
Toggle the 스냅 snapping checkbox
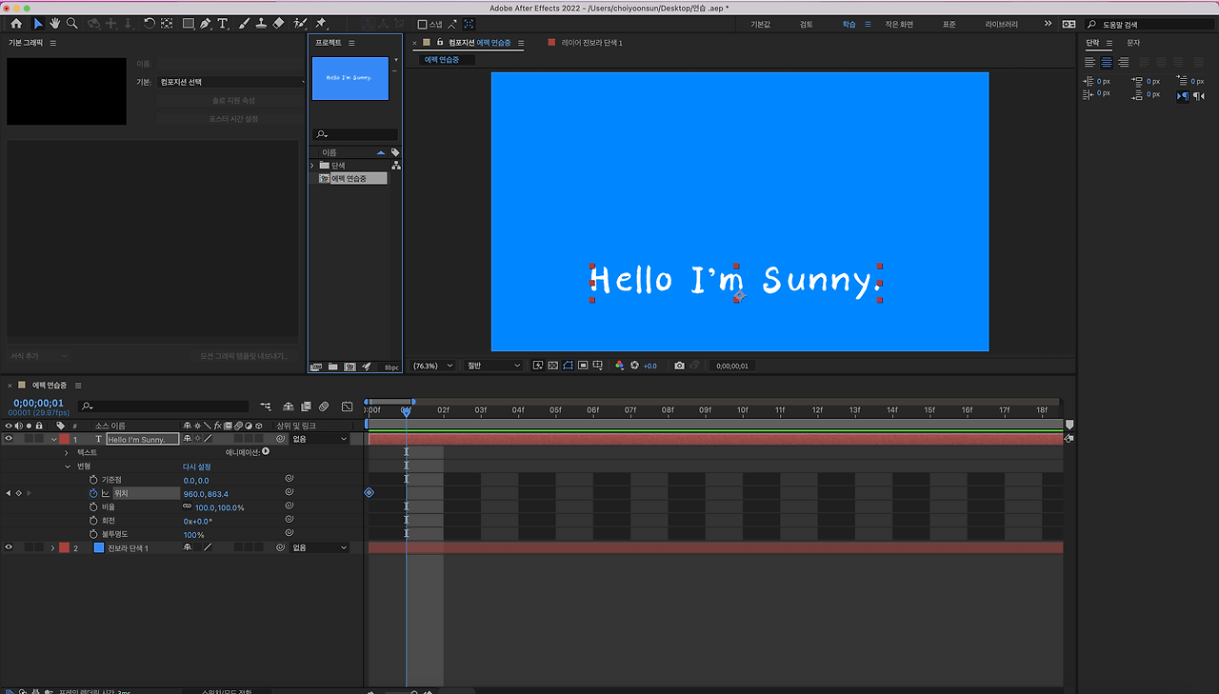(423, 25)
